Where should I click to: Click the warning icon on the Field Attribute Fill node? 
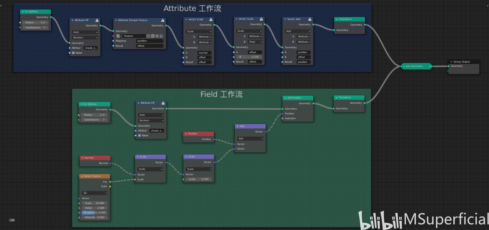point(163,103)
